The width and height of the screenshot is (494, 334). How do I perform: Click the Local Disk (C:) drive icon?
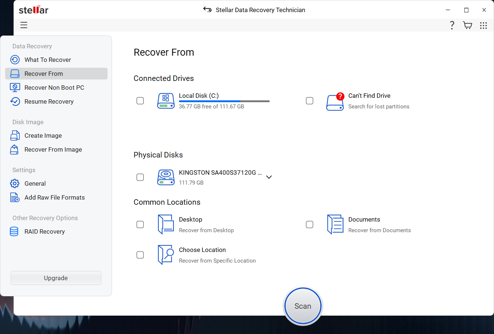coord(166,101)
